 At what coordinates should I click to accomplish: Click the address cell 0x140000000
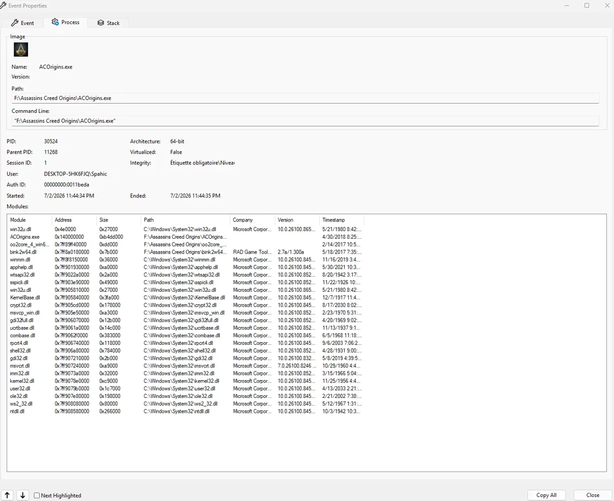(69, 237)
